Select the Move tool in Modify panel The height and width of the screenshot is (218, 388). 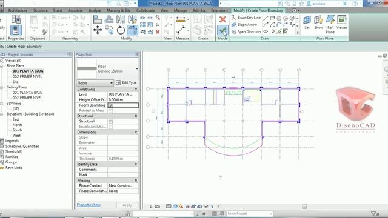(x=98, y=30)
